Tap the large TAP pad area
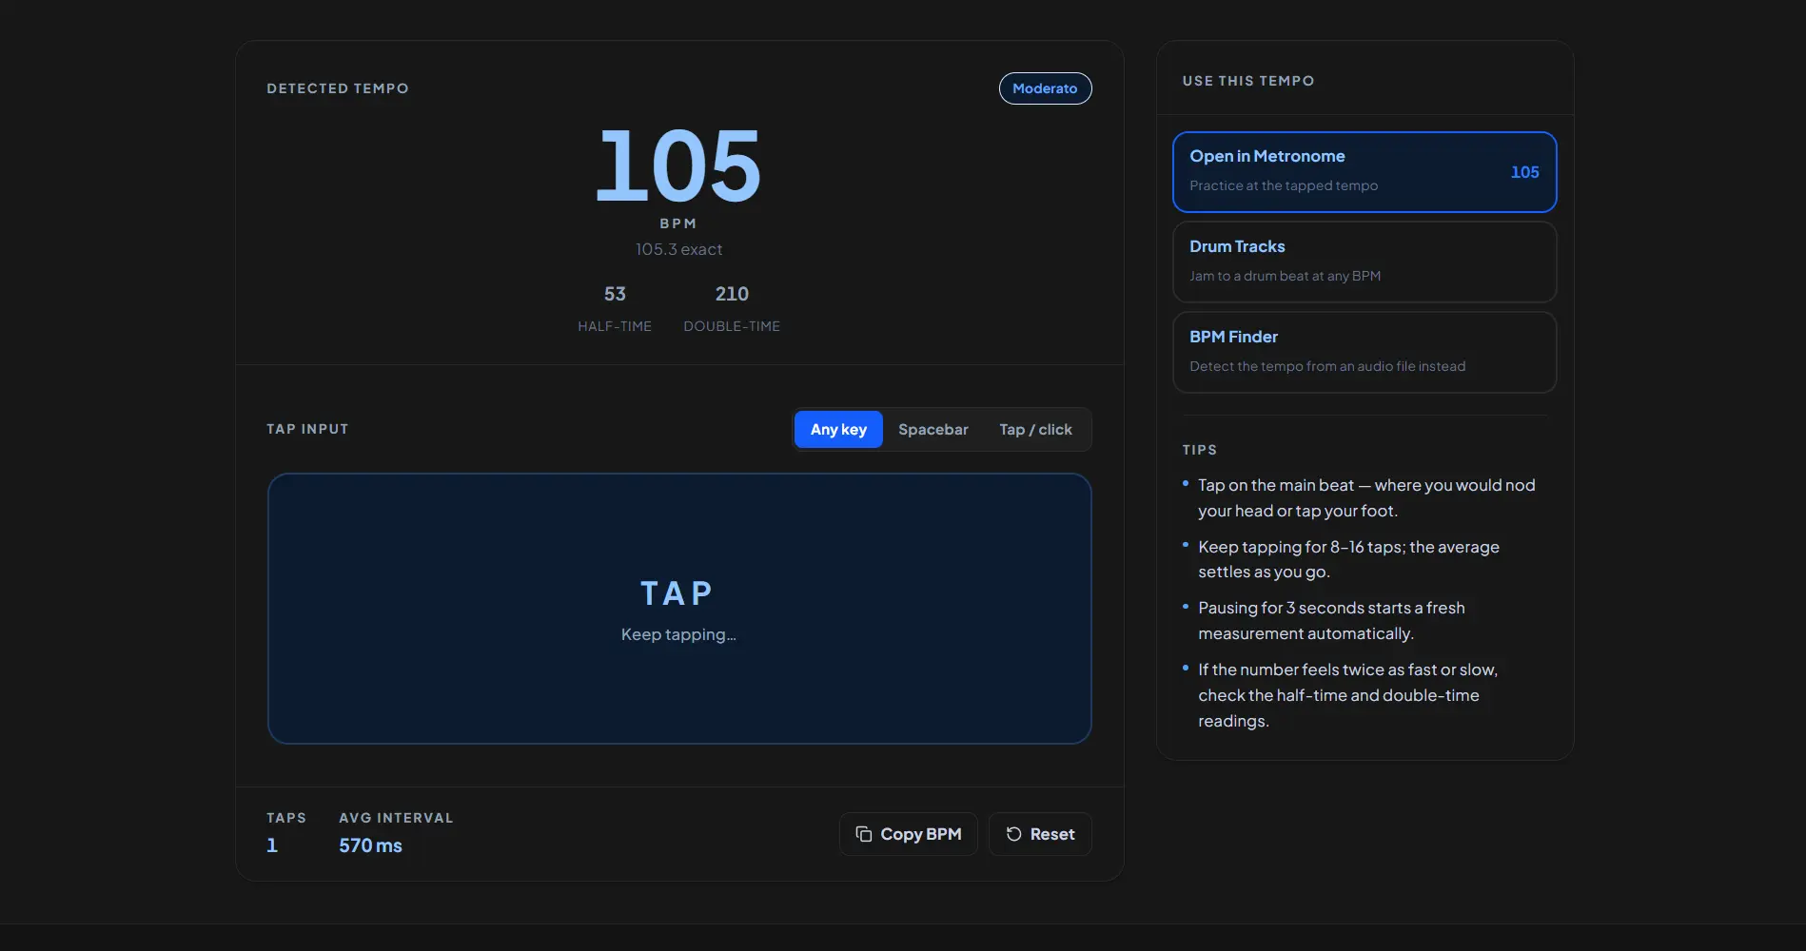This screenshot has height=951, width=1806. coord(679,609)
